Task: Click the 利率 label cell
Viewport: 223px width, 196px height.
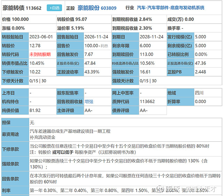Action: click(x=15, y=190)
